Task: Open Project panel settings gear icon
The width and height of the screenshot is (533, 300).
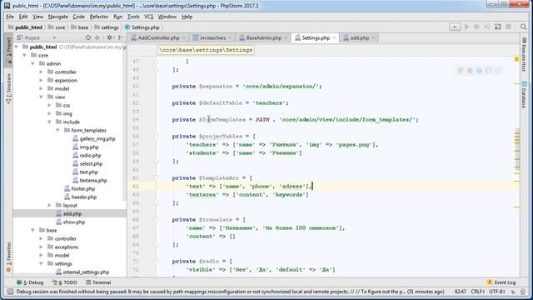Action: click(x=109, y=37)
